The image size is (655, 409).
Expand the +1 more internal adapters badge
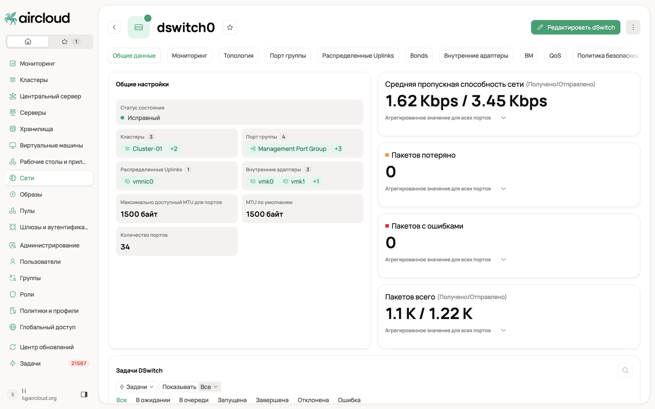coord(316,181)
